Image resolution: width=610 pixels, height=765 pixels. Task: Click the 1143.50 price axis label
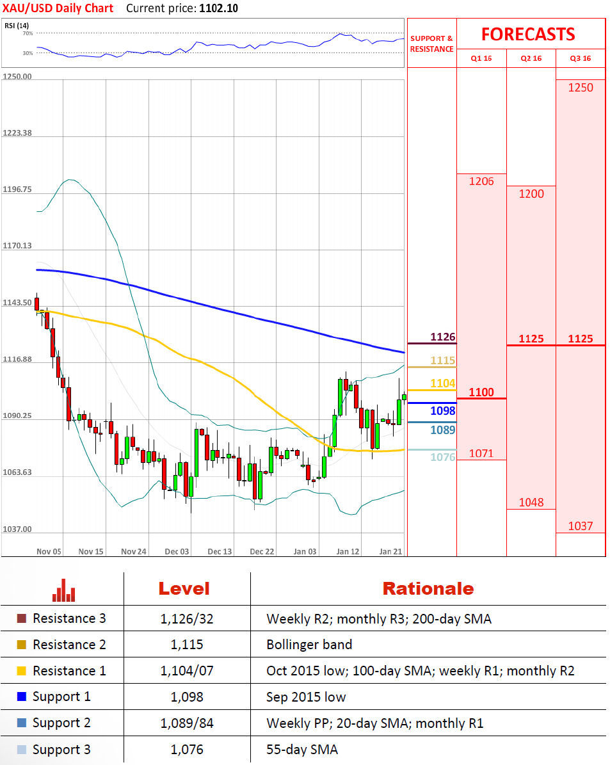point(17,303)
